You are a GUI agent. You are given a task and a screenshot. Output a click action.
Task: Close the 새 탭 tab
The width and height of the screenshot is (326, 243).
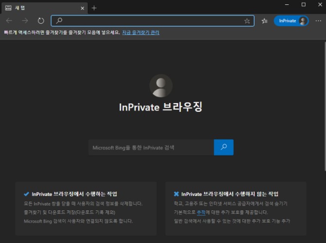[x=83, y=8]
